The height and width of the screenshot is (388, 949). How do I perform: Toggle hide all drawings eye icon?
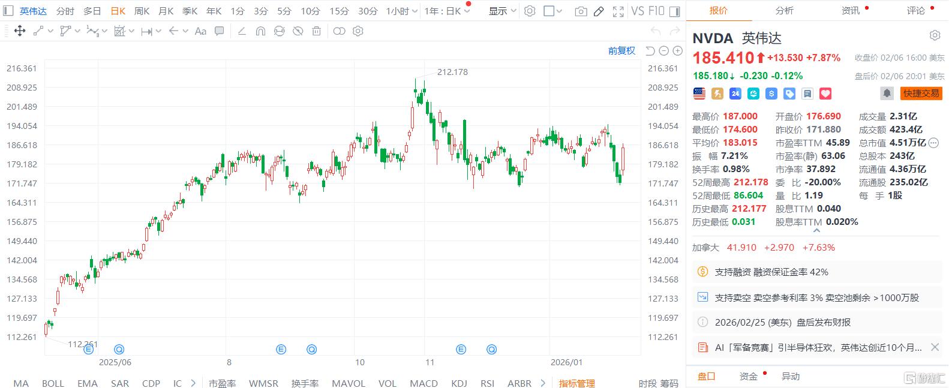[x=298, y=31]
